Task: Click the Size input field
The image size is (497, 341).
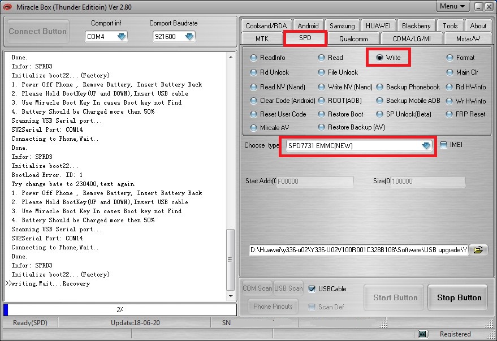Action: click(427, 182)
